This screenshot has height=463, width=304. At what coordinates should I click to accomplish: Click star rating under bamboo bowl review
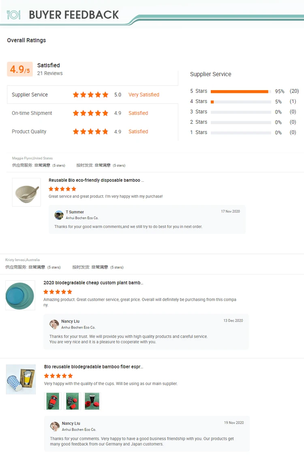tap(62, 189)
